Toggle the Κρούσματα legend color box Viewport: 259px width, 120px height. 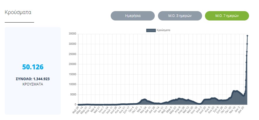pos(150,30)
